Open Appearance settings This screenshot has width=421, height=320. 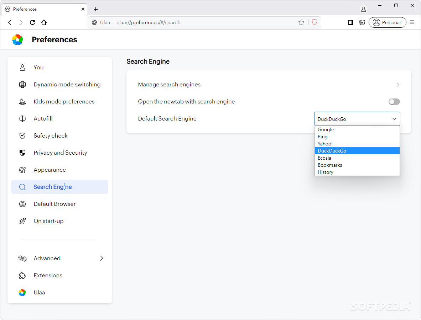click(x=59, y=170)
